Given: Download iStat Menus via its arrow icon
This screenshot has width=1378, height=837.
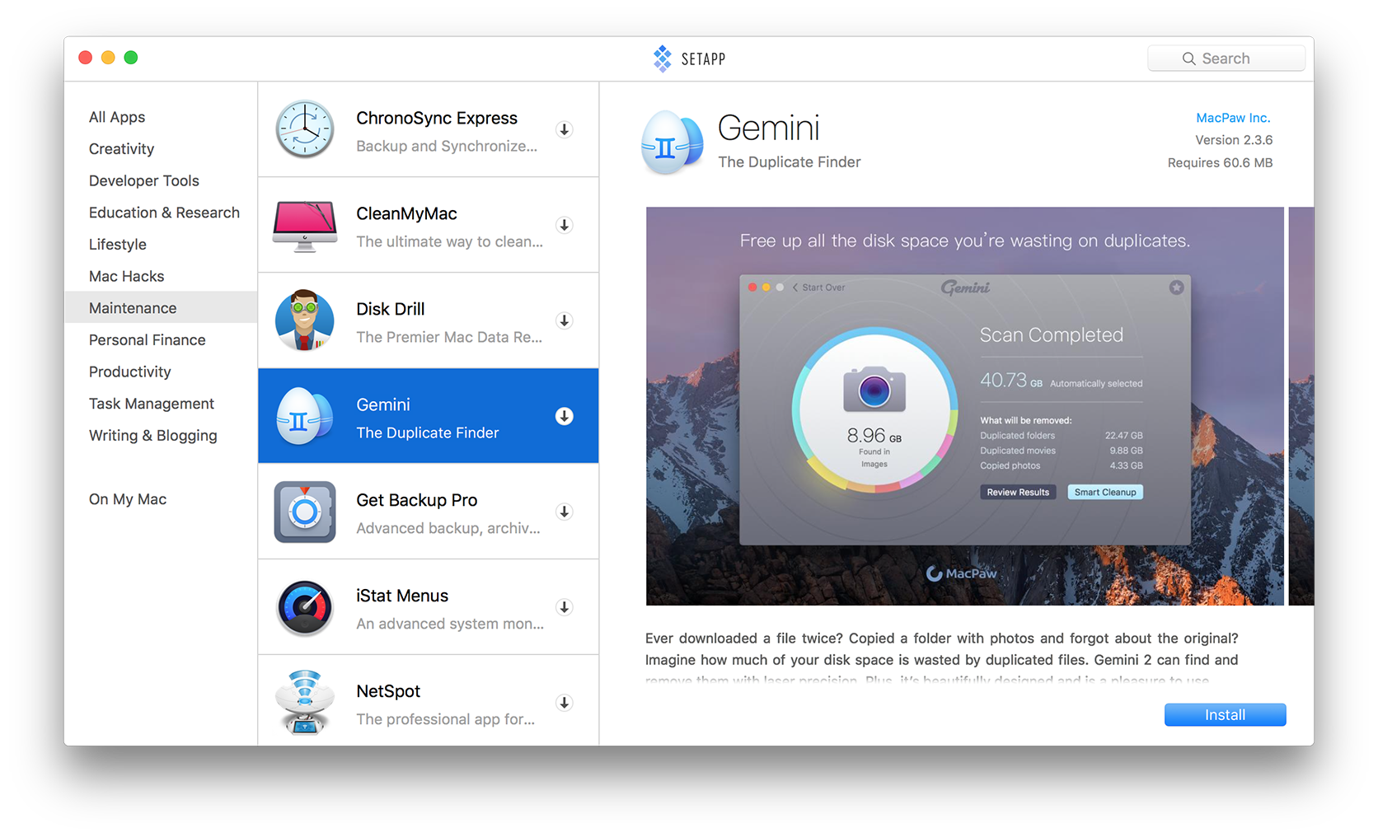Looking at the screenshot, I should (x=565, y=607).
